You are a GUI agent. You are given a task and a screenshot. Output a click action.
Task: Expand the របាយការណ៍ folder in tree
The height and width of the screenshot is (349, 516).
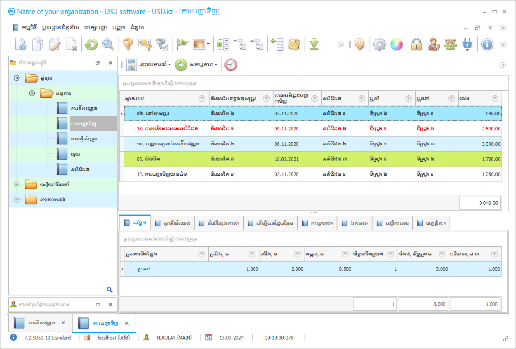[17, 200]
